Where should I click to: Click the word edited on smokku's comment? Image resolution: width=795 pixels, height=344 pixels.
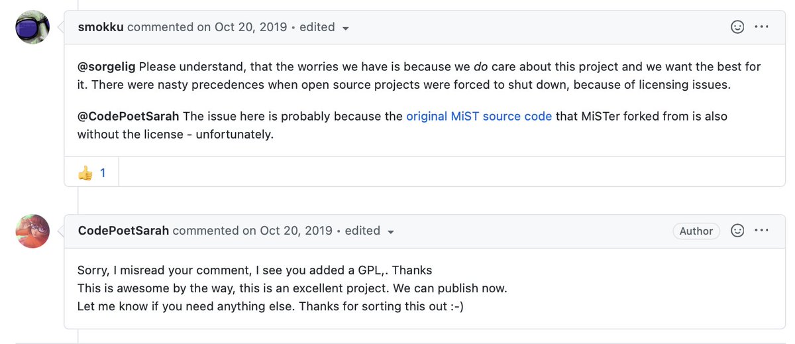tap(317, 27)
